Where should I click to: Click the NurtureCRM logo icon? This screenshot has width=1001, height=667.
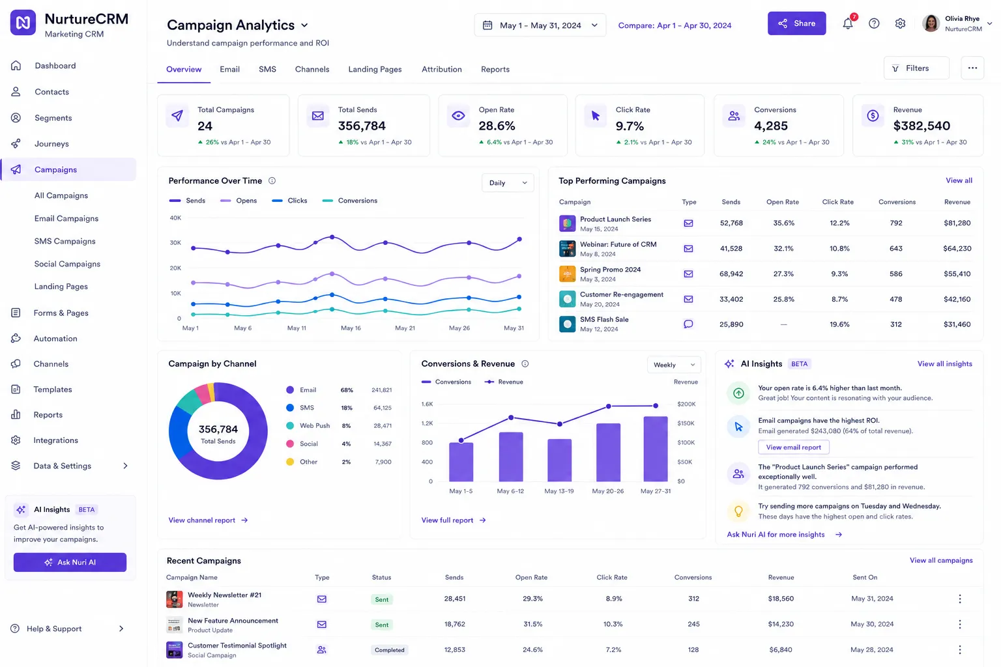click(x=23, y=23)
